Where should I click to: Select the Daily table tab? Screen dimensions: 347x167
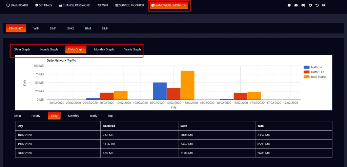(x=54, y=116)
